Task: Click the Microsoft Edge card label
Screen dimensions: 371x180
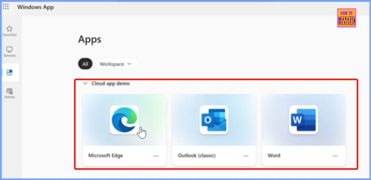Action: (105, 156)
